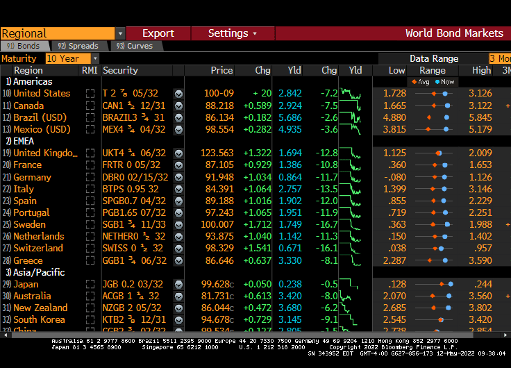The width and height of the screenshot is (511, 368).
Task: Click the chevron icon in the Germany row
Action: click(x=178, y=177)
